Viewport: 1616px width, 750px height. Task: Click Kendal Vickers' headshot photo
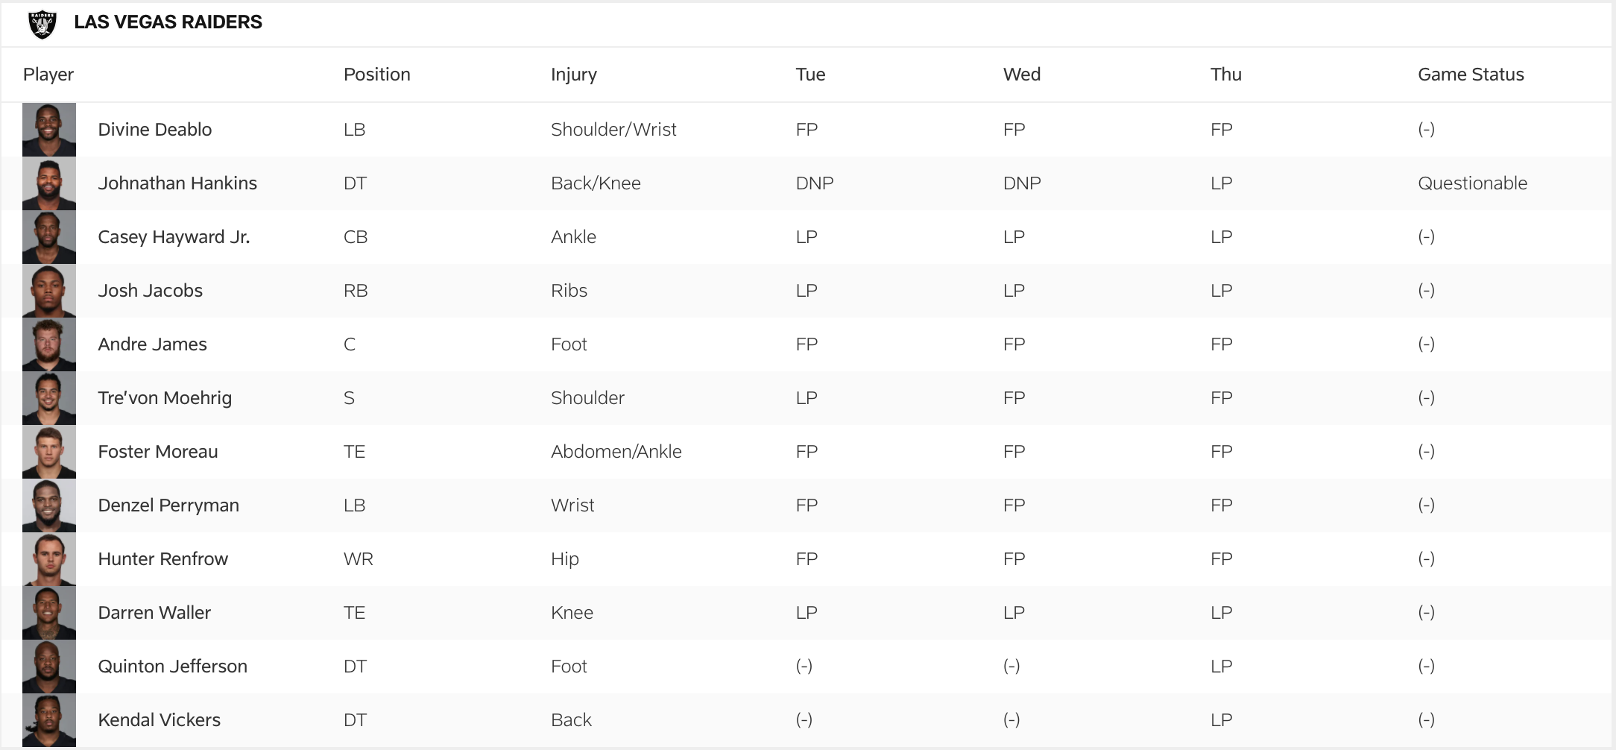(49, 720)
